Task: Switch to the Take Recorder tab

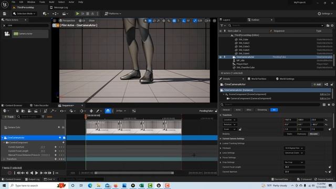Action: 39,106
